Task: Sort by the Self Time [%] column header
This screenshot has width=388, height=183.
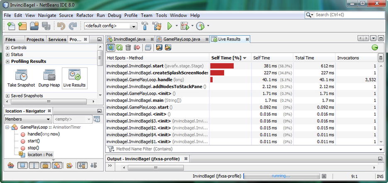Action: pyautogui.click(x=230, y=58)
